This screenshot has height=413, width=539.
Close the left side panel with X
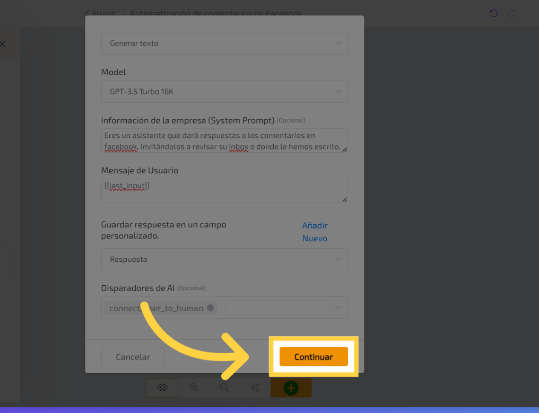3,44
